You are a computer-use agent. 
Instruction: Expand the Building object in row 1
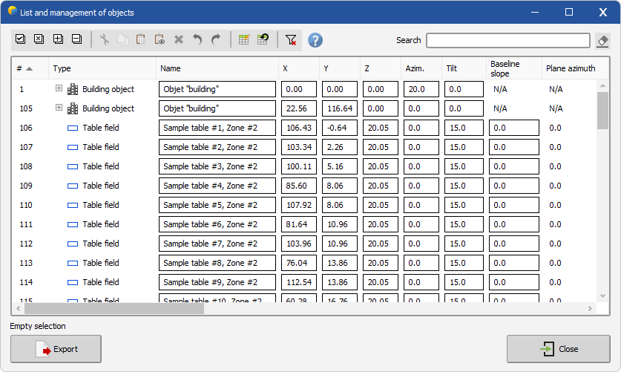[x=59, y=88]
